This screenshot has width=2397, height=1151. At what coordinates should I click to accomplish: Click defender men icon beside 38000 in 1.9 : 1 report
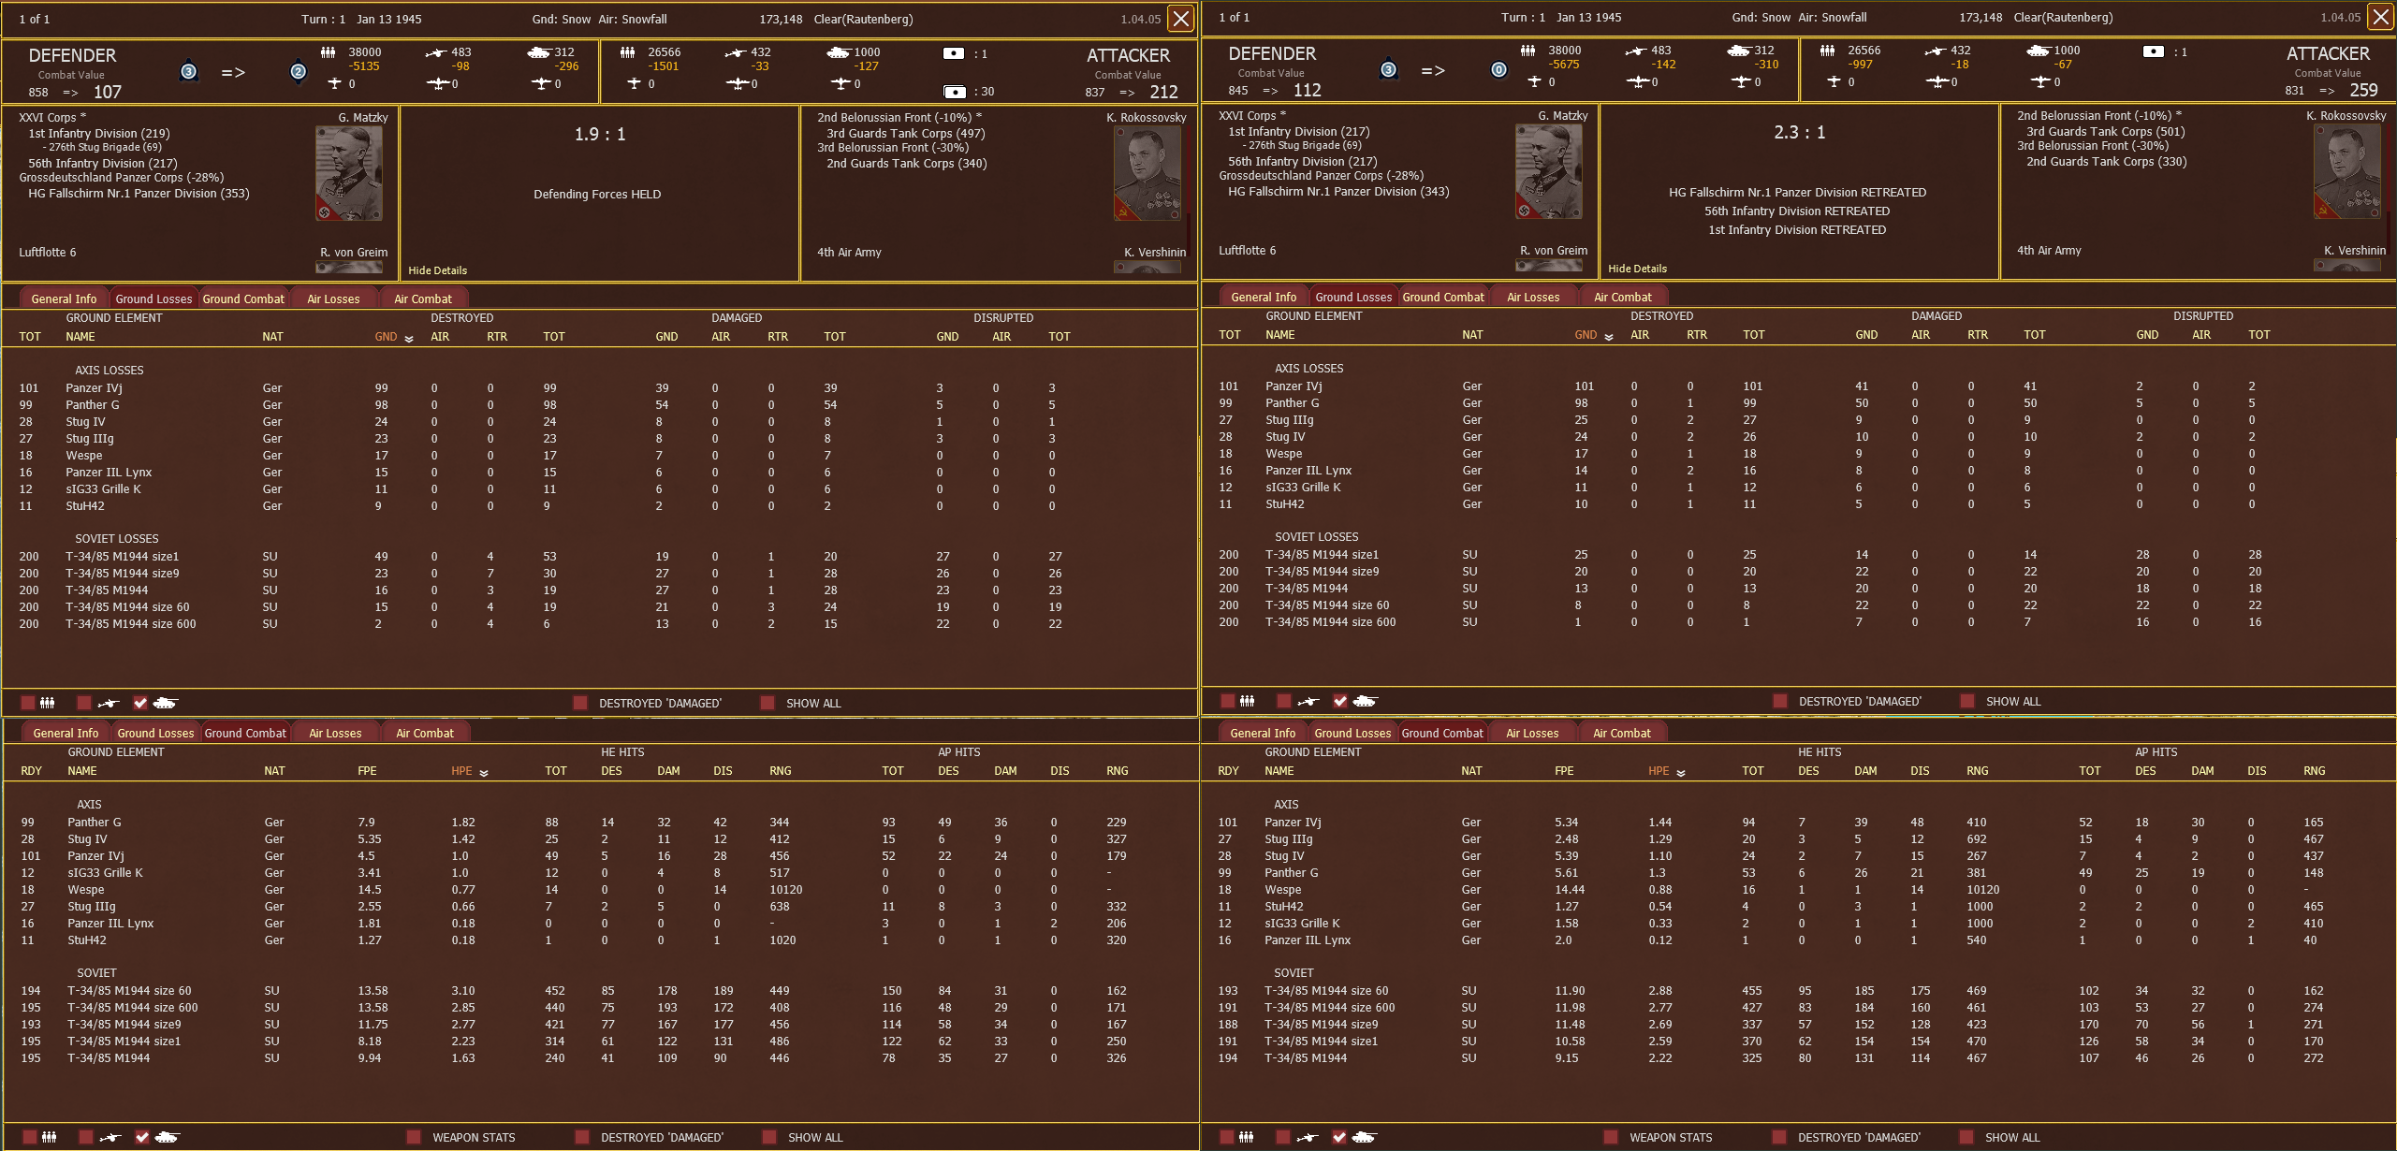click(x=329, y=52)
